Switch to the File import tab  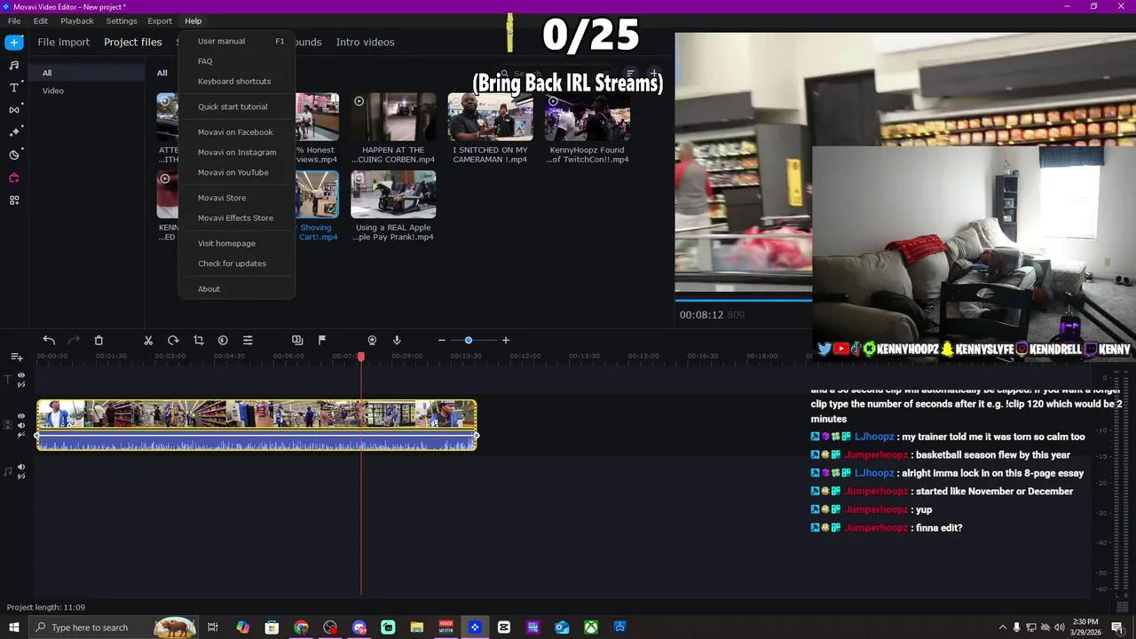click(64, 42)
